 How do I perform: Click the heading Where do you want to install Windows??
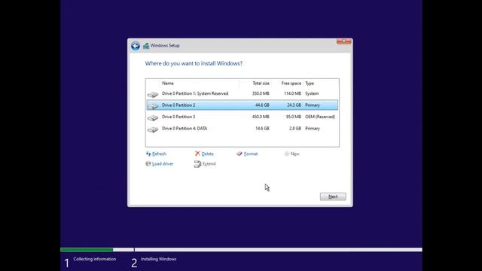tap(194, 63)
